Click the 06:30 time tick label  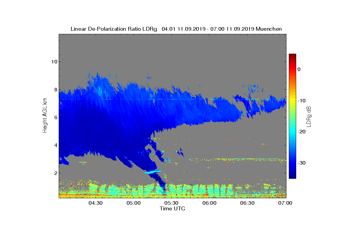248,203
